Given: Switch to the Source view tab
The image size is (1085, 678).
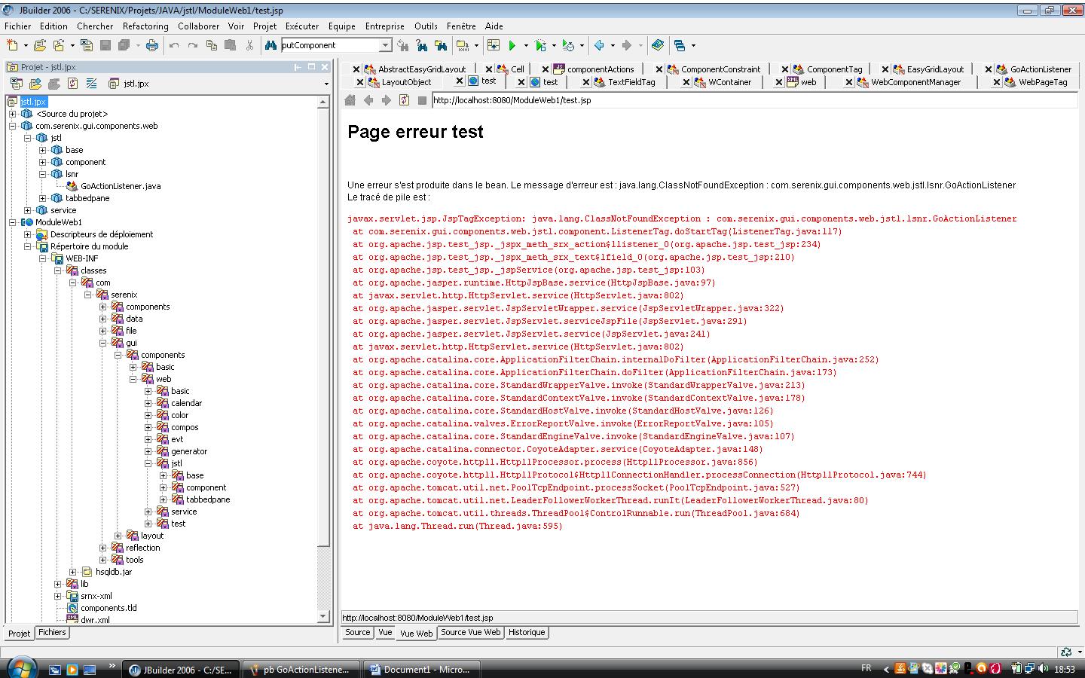Looking at the screenshot, I should click(357, 633).
